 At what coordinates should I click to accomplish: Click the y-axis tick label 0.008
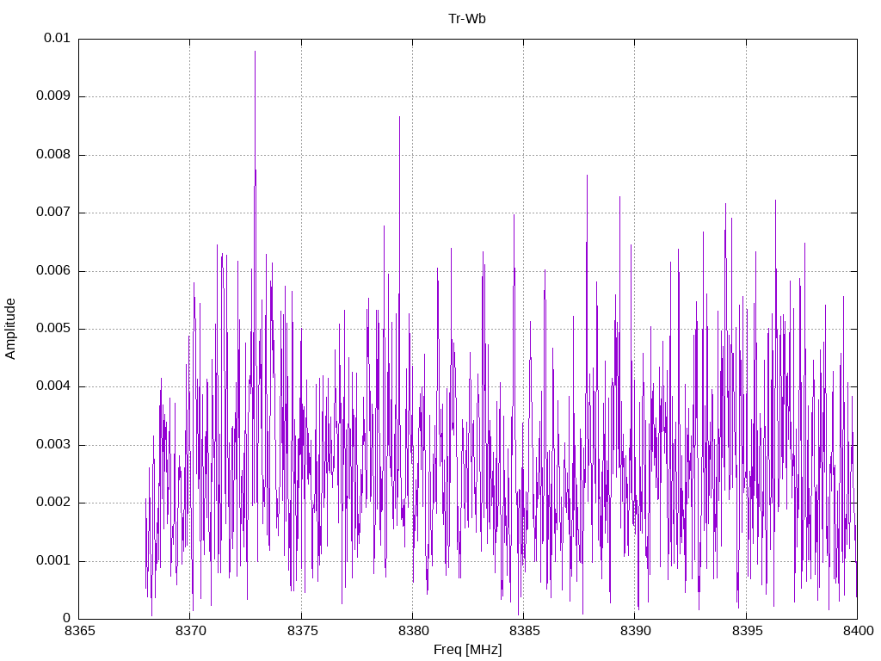pos(53,155)
